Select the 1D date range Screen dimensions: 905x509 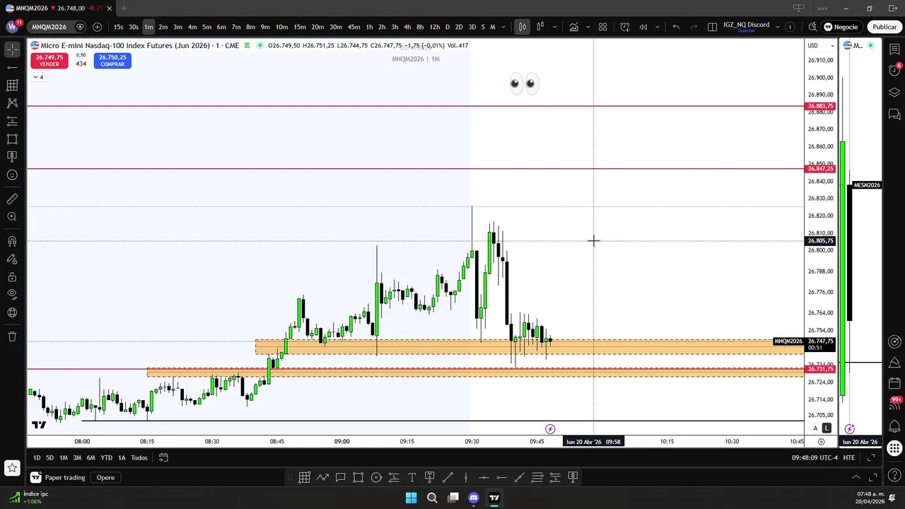pyautogui.click(x=37, y=457)
